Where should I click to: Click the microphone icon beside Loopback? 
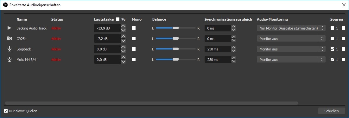coord(10,49)
